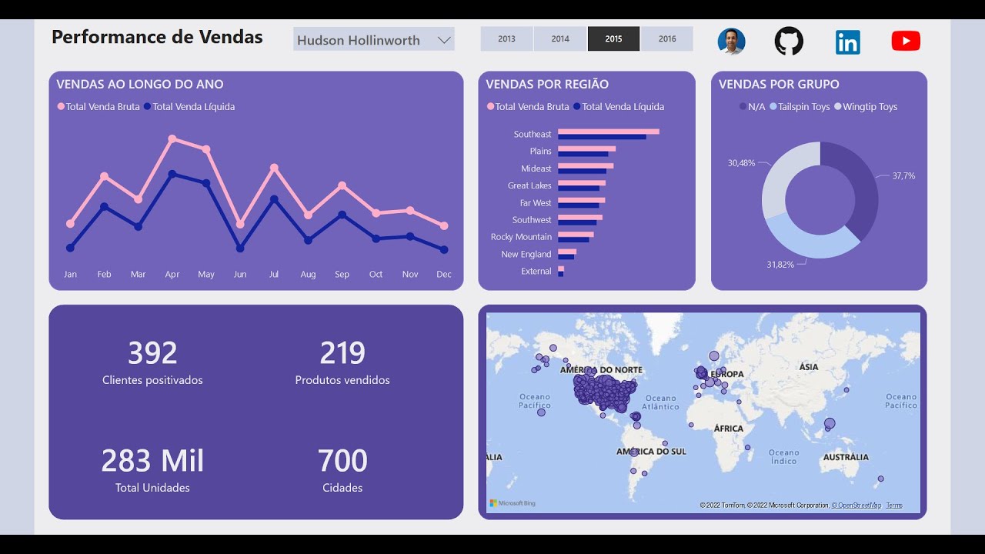The image size is (985, 554).
Task: Click the Apr peak point on Venda Bruta line
Action: coord(172,139)
